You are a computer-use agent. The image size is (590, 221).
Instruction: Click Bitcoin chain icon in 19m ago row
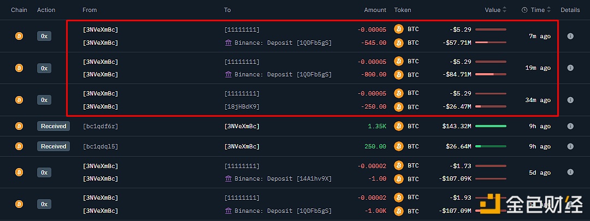tap(19, 68)
